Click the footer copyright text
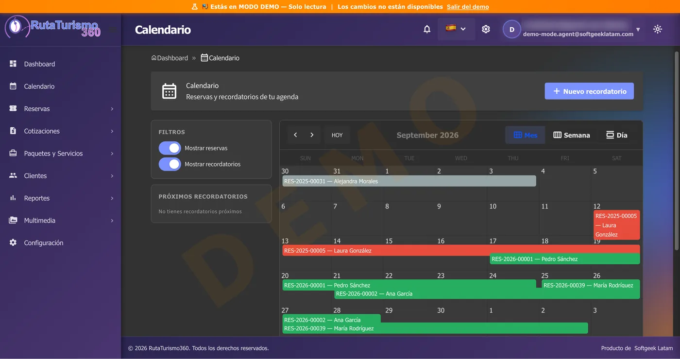Image resolution: width=680 pixels, height=359 pixels. (x=198, y=348)
